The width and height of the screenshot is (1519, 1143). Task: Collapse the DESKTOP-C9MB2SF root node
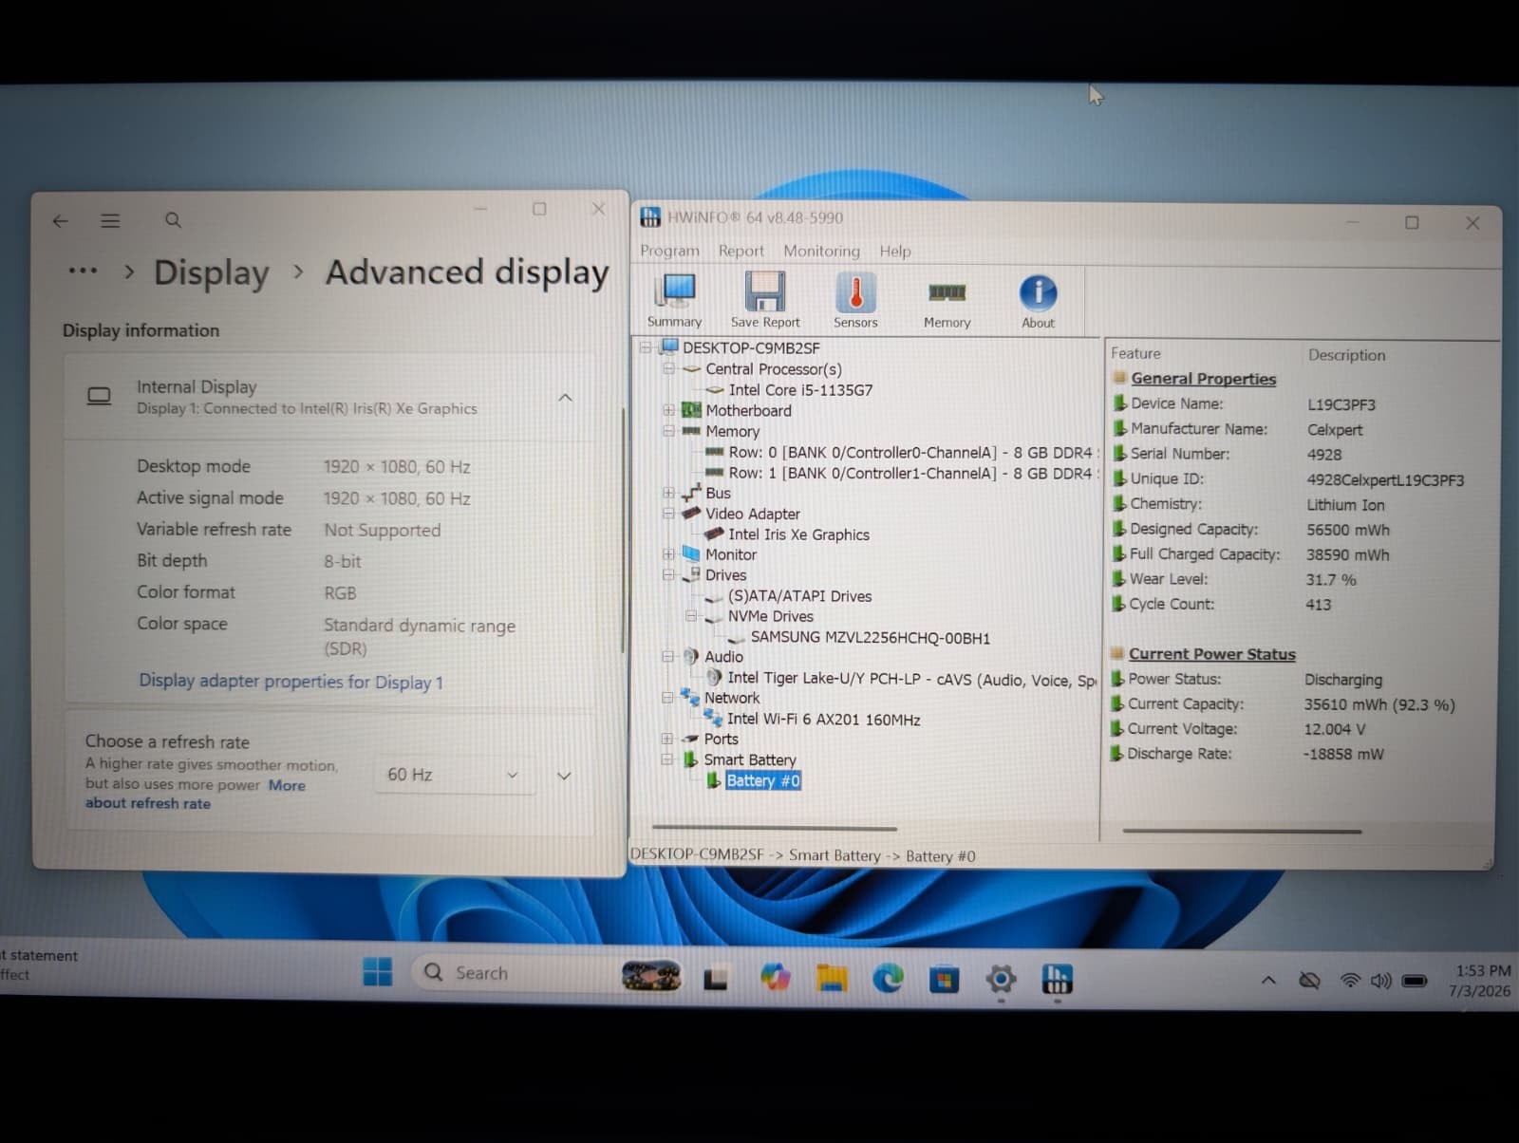(646, 347)
